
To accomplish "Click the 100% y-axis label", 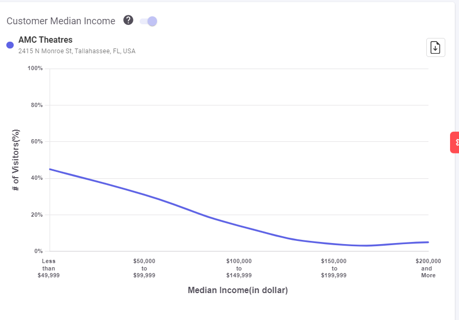I will pyautogui.click(x=35, y=69).
